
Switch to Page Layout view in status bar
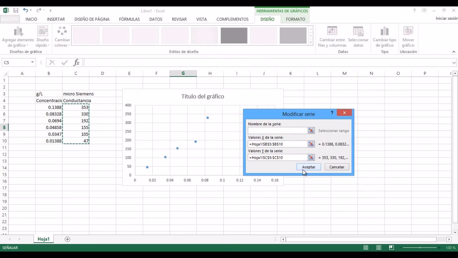pos(379,248)
